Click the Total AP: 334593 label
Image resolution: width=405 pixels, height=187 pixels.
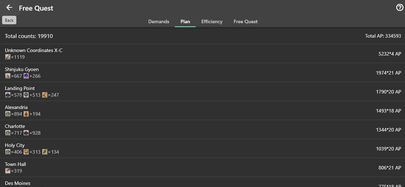click(x=383, y=36)
